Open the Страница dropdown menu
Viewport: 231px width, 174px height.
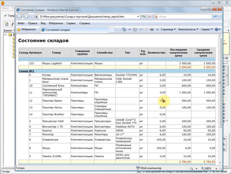(168, 29)
